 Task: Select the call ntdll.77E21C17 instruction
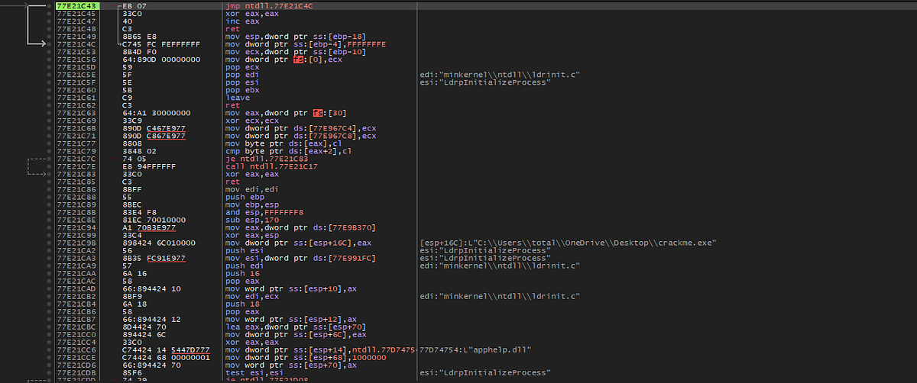(x=261, y=166)
